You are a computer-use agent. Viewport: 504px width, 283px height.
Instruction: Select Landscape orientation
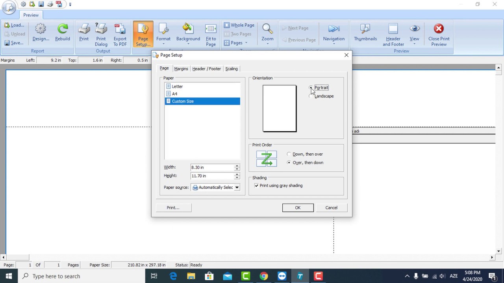coord(321,96)
